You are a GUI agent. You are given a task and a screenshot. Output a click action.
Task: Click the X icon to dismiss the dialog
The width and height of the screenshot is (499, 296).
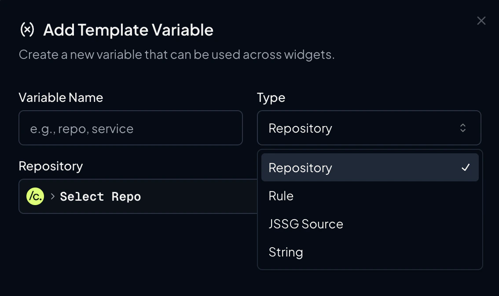click(481, 20)
